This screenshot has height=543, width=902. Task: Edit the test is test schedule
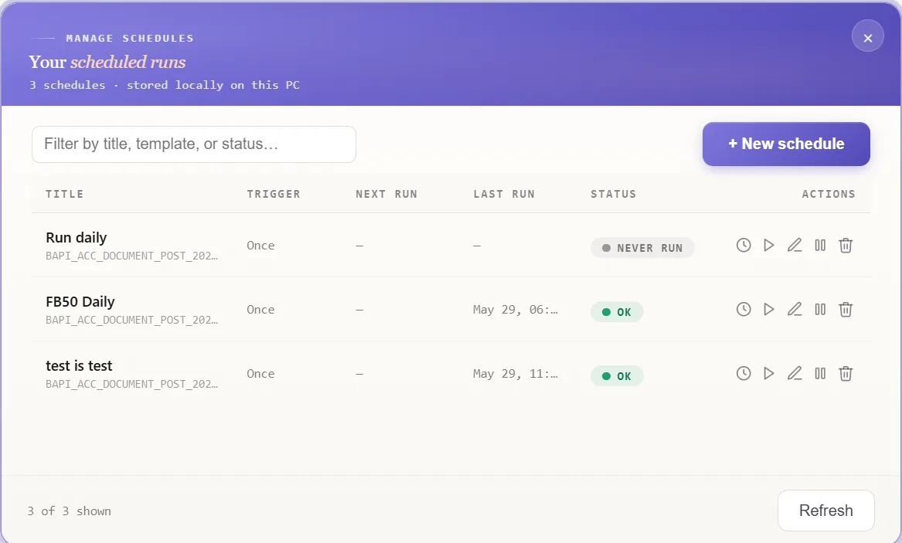[795, 374]
